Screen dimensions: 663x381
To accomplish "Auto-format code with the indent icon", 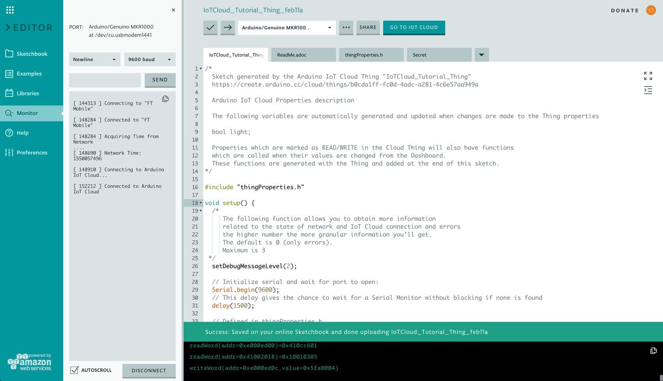I will 648,90.
